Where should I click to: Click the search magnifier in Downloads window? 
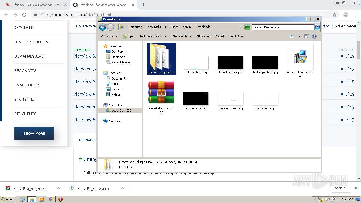click(x=317, y=27)
